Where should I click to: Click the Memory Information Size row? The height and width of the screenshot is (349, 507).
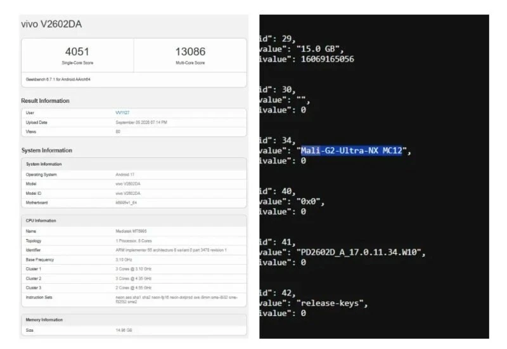pyautogui.click(x=134, y=330)
